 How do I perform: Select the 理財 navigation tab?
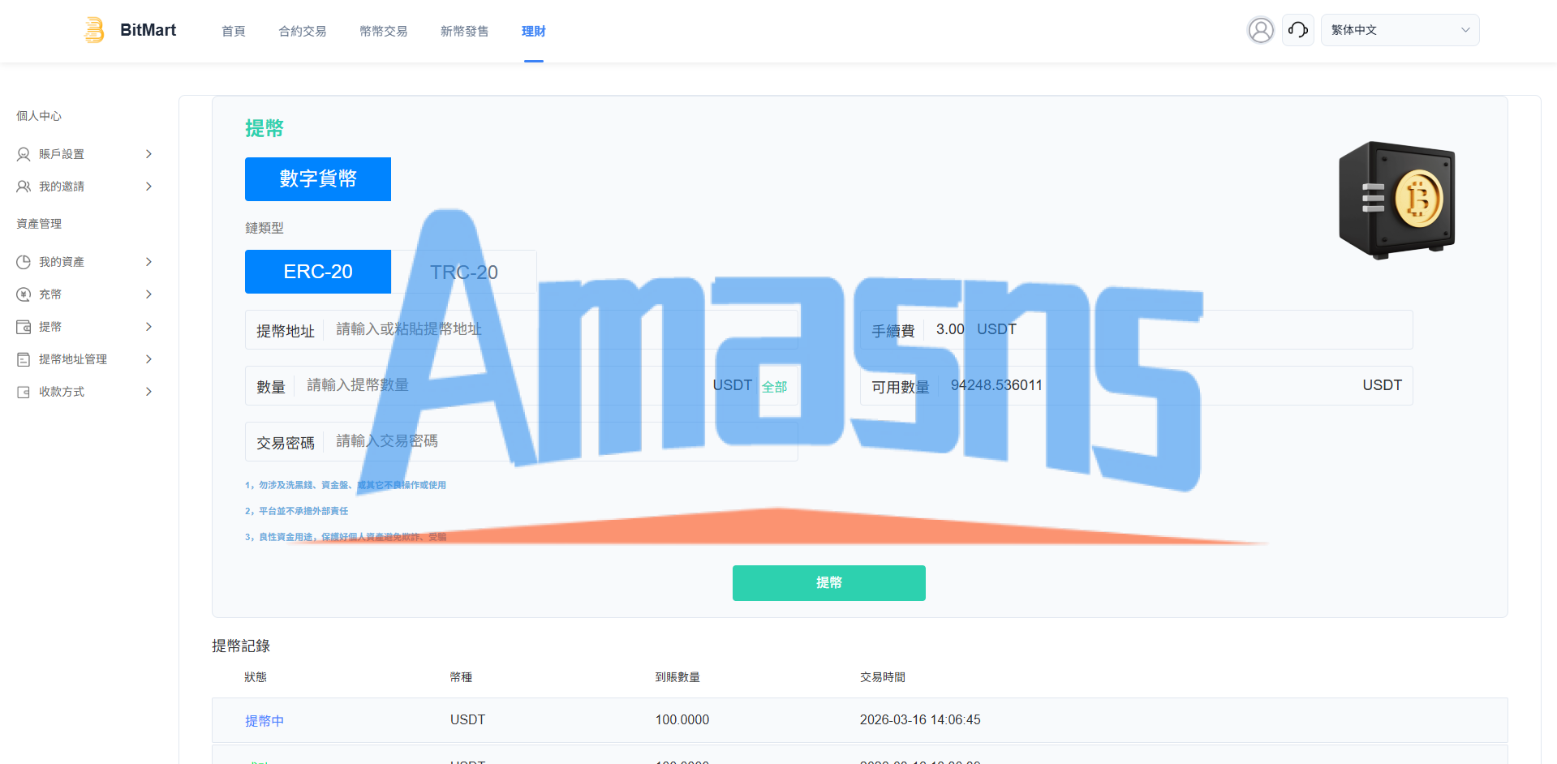point(534,31)
